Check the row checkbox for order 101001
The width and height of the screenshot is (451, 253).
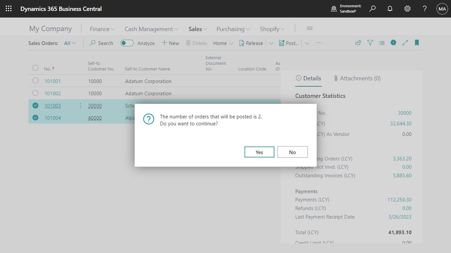(x=35, y=80)
